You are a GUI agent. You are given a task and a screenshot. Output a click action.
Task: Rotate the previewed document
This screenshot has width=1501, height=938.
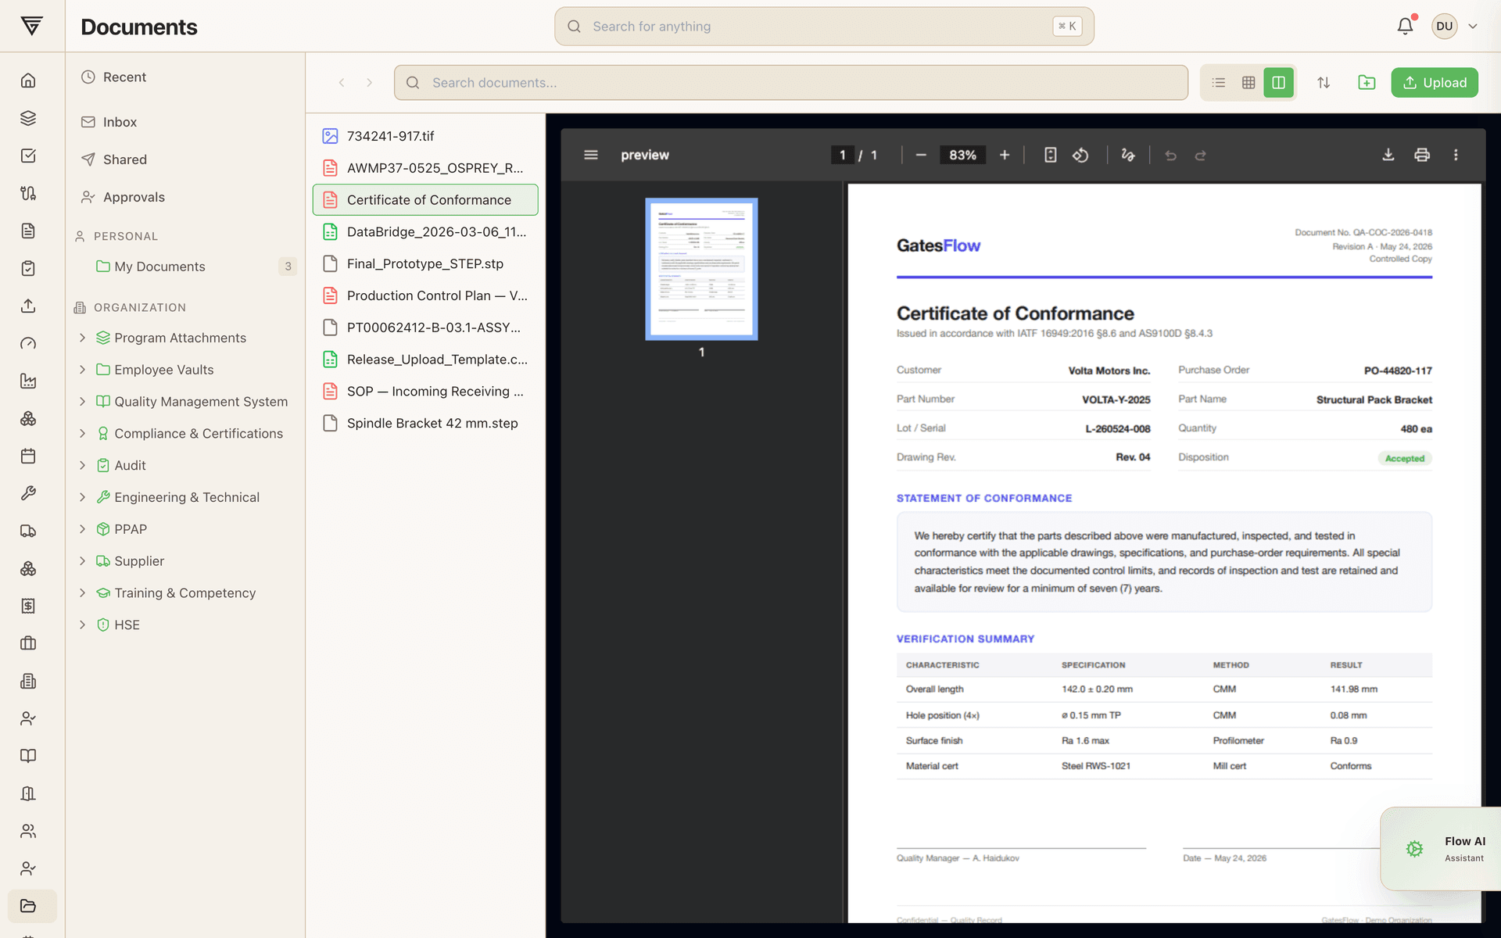[1080, 155]
